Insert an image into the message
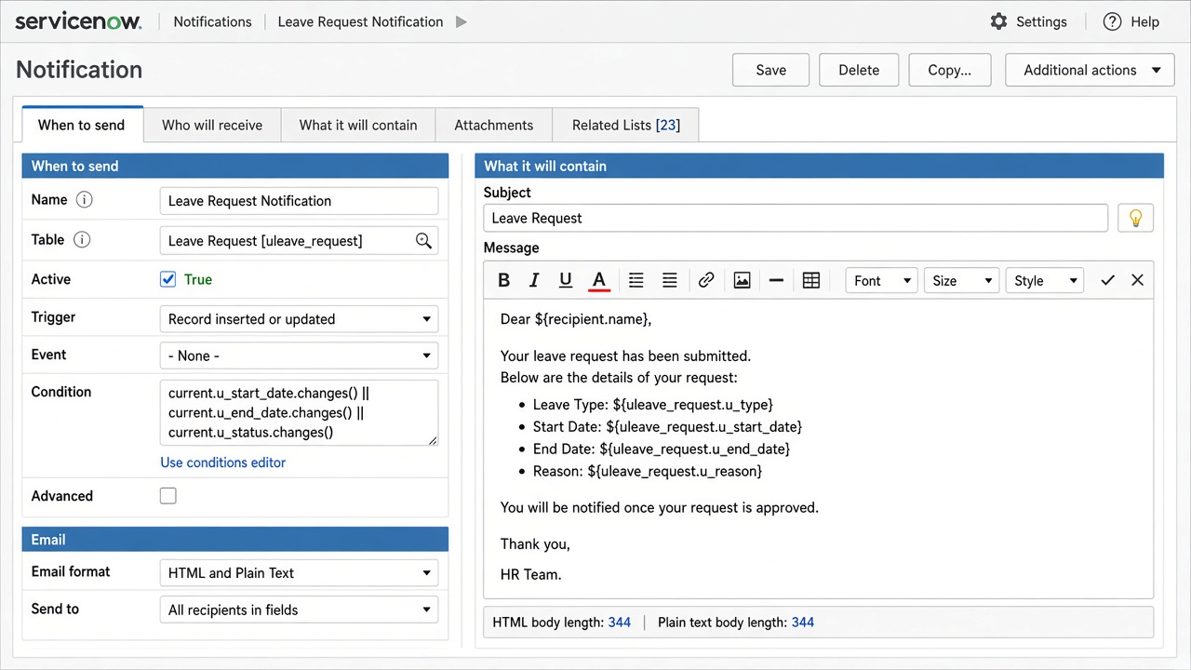Viewport: 1191px width, 670px height. pos(742,280)
